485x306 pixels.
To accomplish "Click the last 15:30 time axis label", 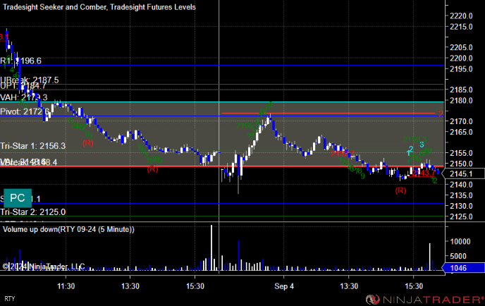I will (414, 286).
